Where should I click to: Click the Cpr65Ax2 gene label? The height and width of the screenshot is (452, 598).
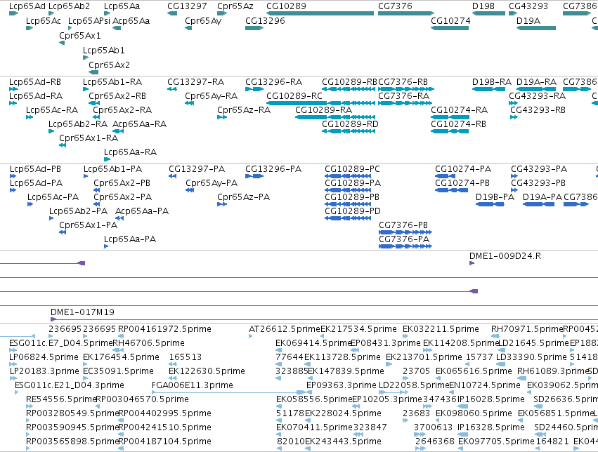(109, 65)
